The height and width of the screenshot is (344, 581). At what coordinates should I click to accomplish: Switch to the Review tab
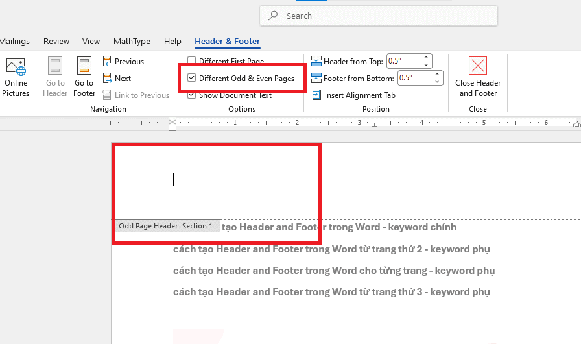point(56,41)
